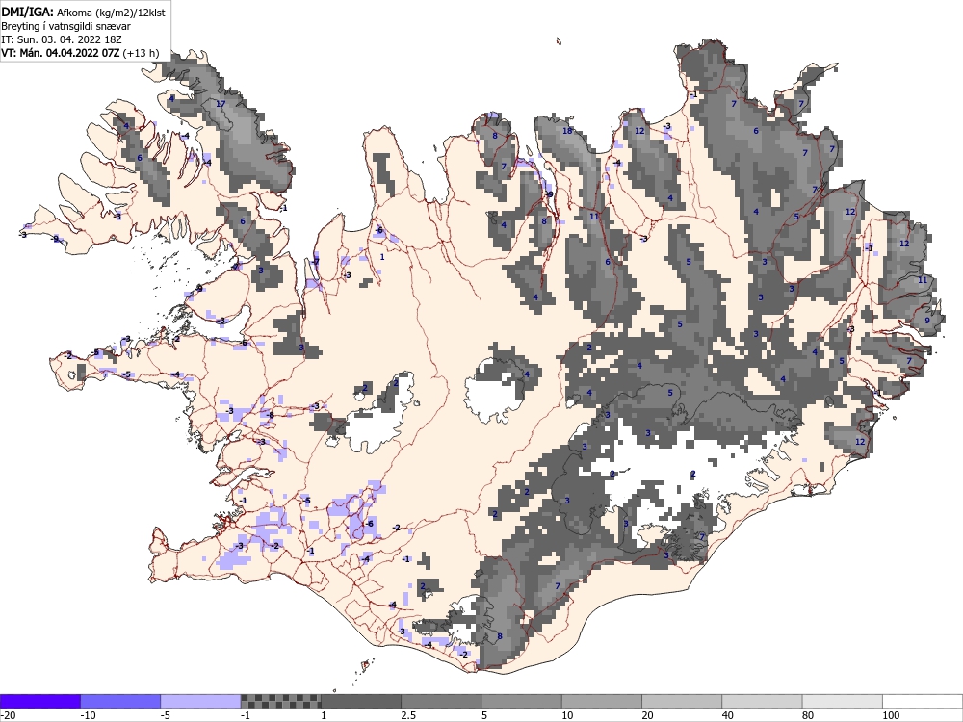The image size is (963, 722).
Task: Click the white legend swatch above 100
Action: coord(923,701)
